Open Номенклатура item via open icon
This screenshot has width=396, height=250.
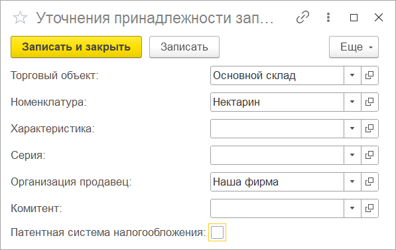coord(369,102)
